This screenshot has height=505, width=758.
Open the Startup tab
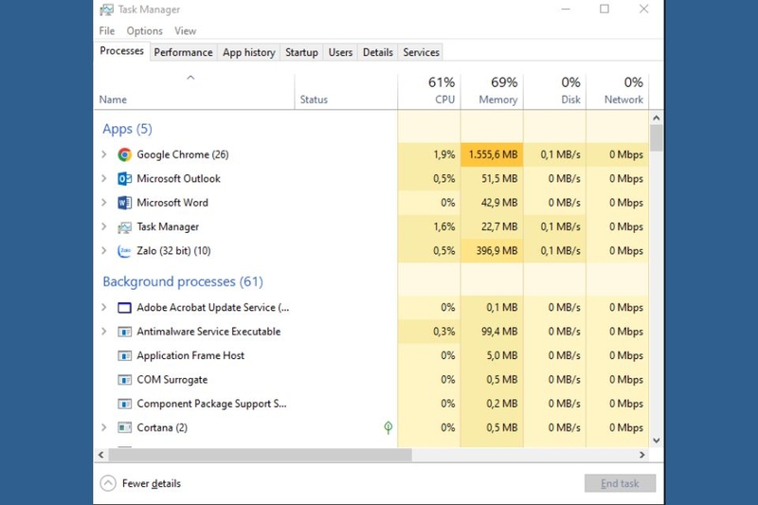pos(301,52)
